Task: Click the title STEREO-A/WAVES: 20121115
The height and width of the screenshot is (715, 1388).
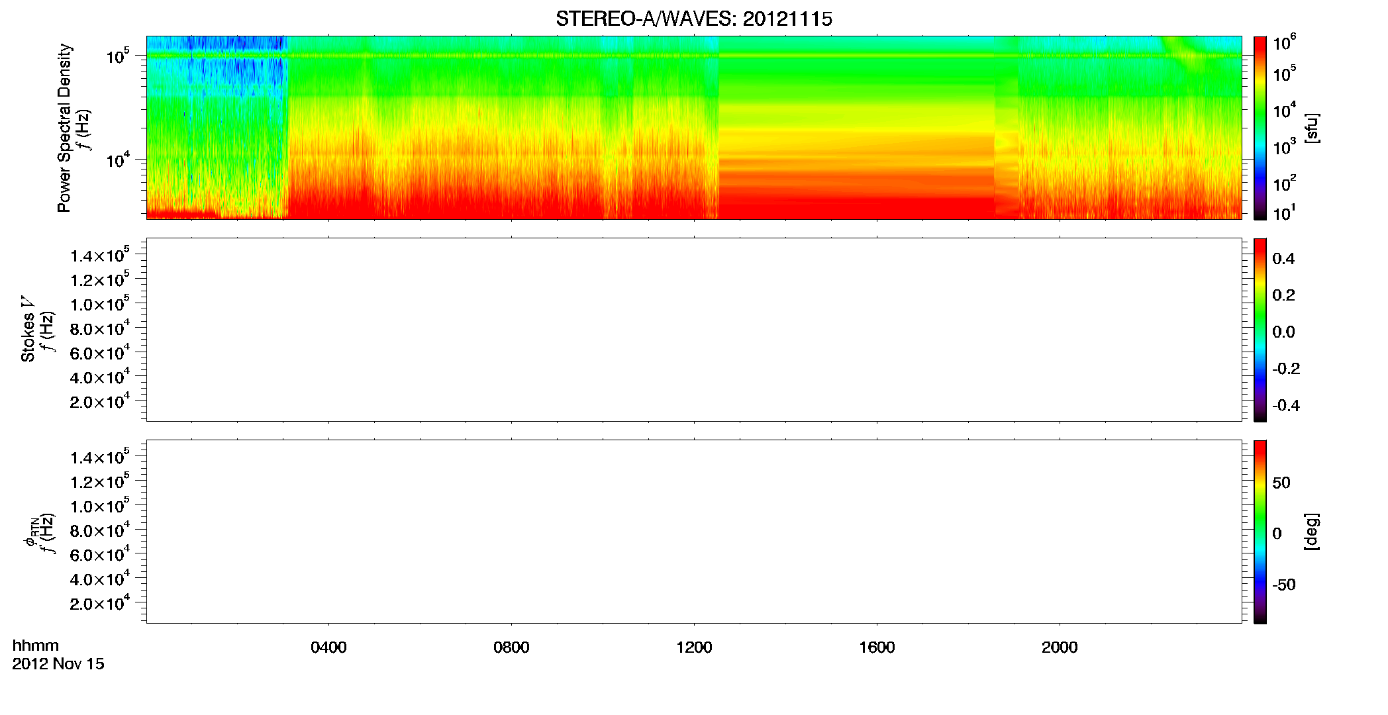Action: click(693, 19)
